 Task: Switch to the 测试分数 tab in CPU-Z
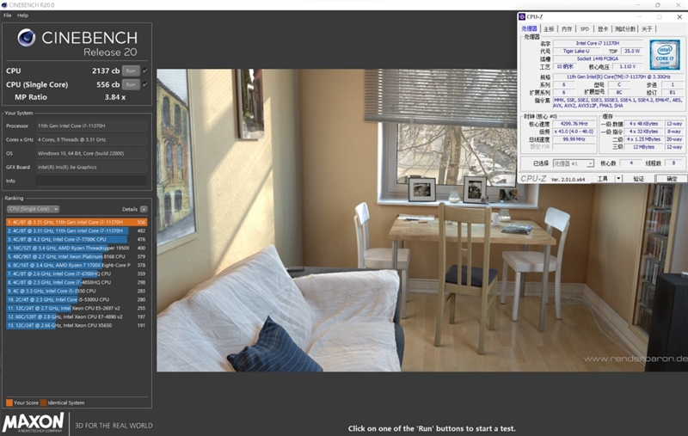(x=625, y=29)
